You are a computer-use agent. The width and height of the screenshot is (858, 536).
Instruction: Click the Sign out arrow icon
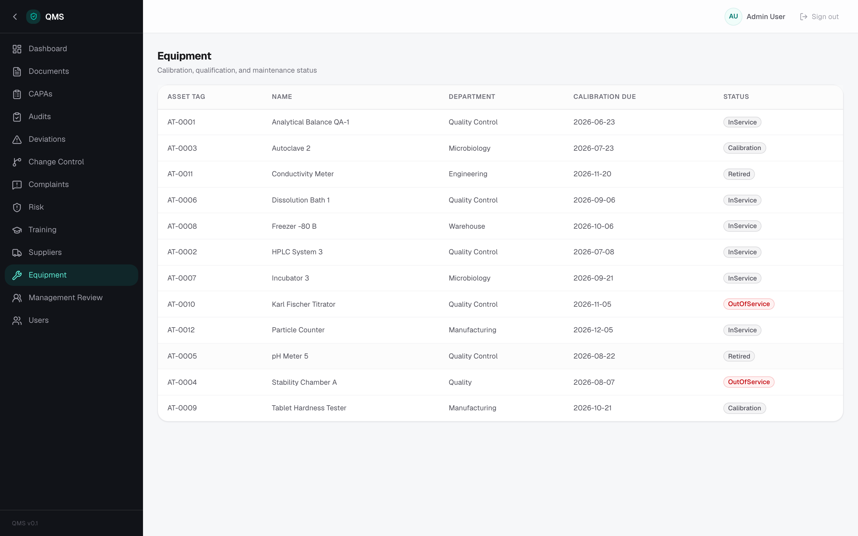[803, 17]
